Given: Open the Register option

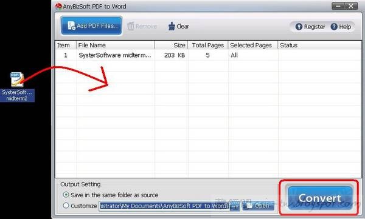Looking at the screenshot, I should pyautogui.click(x=310, y=27).
